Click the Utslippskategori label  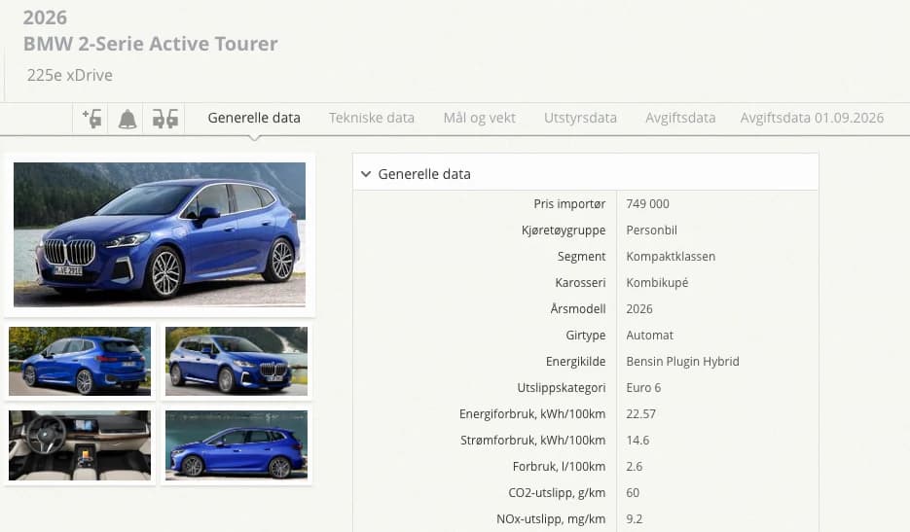pos(562,387)
